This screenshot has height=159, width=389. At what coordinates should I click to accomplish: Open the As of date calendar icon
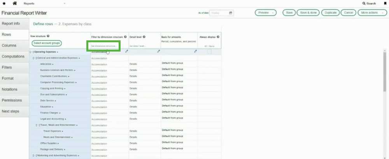pyautogui.click(x=230, y=13)
